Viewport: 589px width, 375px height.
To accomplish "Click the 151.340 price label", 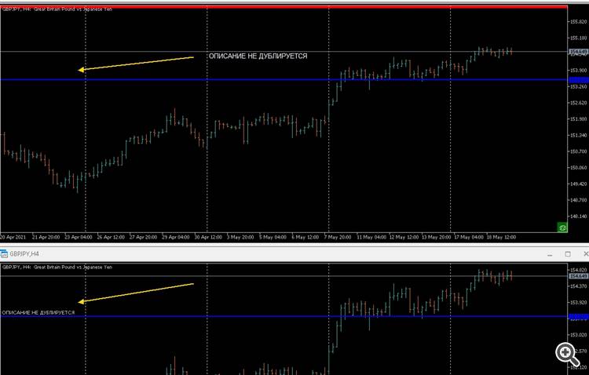I will pos(578,135).
